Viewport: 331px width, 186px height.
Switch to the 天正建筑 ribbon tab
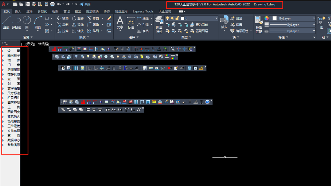coord(165,11)
